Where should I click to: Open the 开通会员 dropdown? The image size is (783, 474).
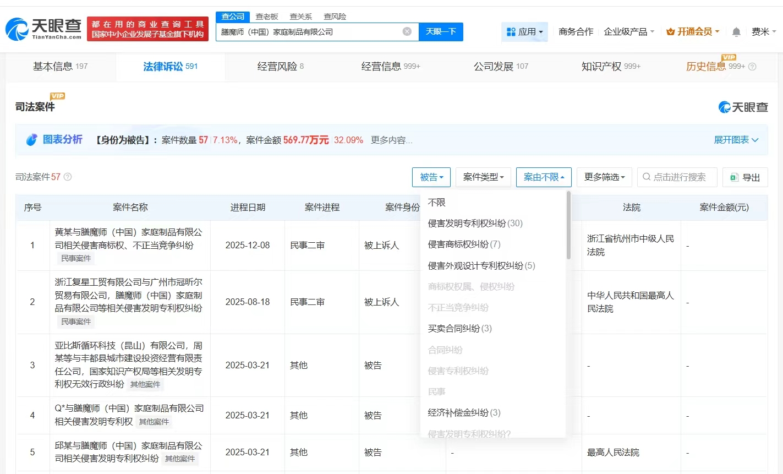point(693,32)
